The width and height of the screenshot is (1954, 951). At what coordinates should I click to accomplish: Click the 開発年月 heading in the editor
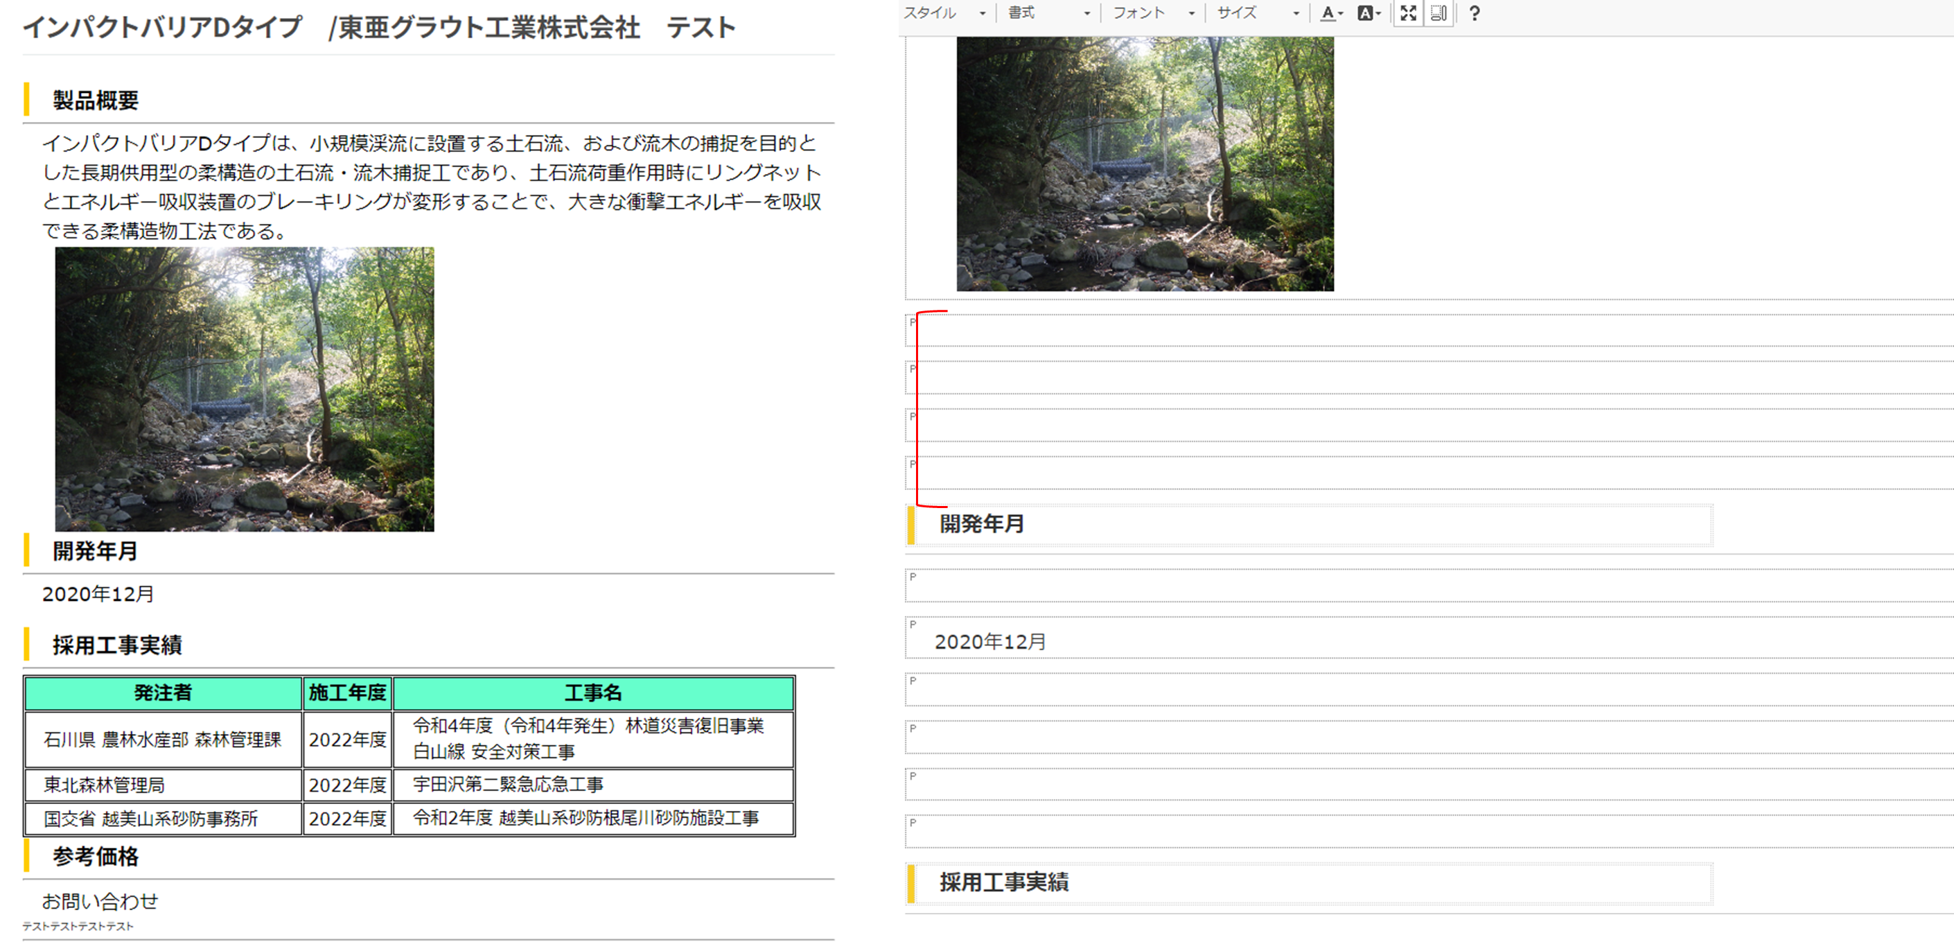[x=982, y=524]
